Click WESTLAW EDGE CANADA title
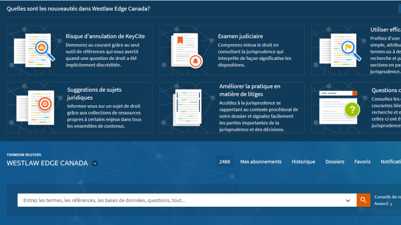Screen dimensions: 401x225 [x=48, y=163]
